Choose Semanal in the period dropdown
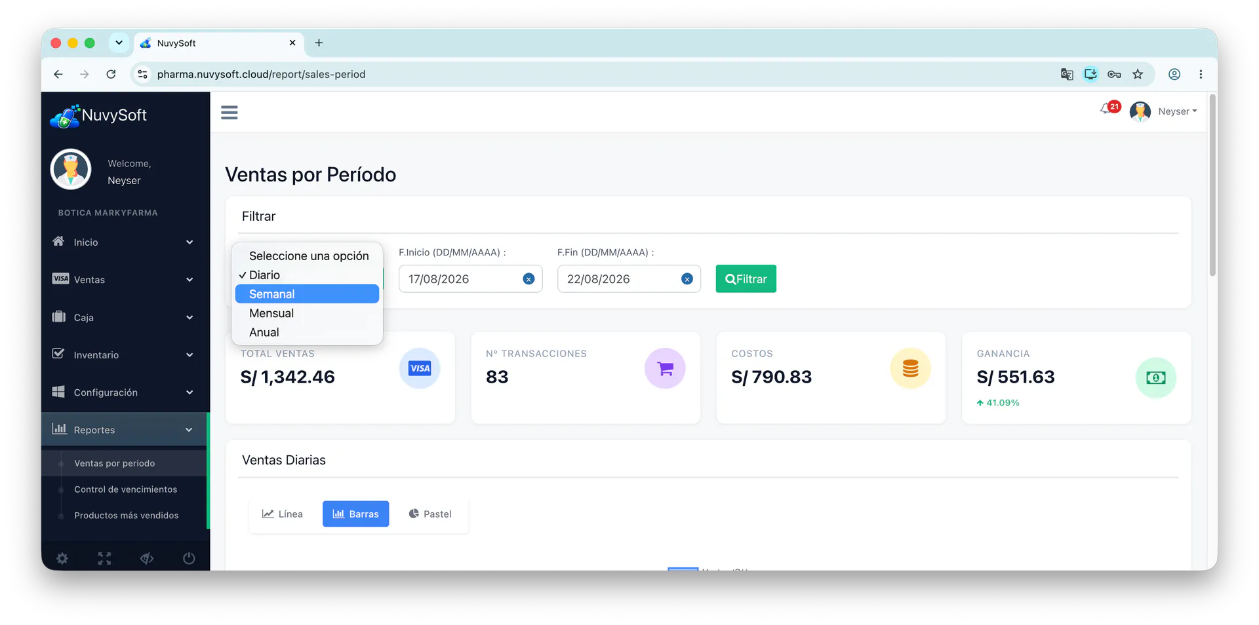1259x625 pixels. pos(307,294)
